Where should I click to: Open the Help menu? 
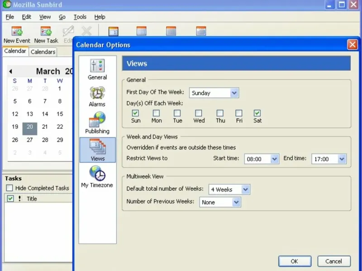point(100,17)
